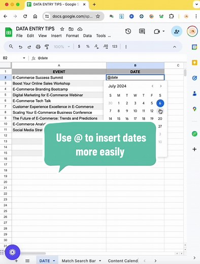The image size is (200, 264).
Task: Open the comments panel icon
Action: [142, 31]
